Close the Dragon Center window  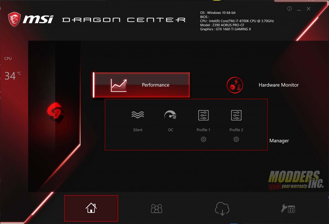[308, 9]
